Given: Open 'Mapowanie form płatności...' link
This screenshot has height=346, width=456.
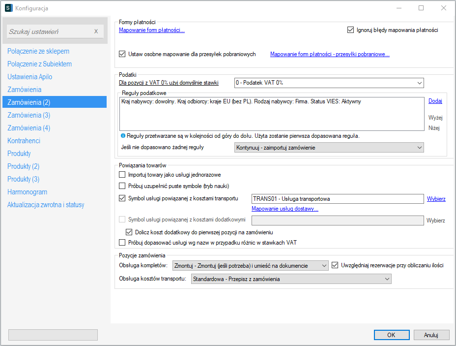Looking at the screenshot, I should [x=152, y=30].
